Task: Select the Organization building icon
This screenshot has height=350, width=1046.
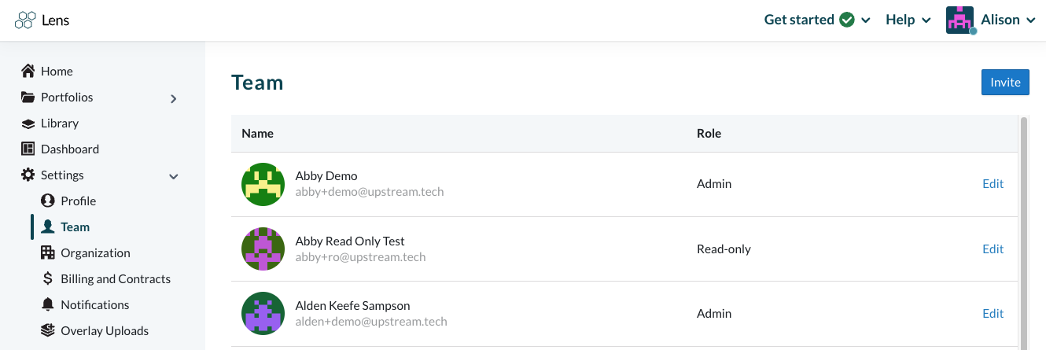Action: pos(47,253)
